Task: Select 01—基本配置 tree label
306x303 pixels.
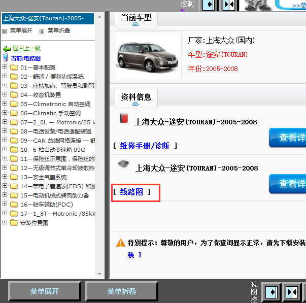Action: pyautogui.click(x=38, y=68)
